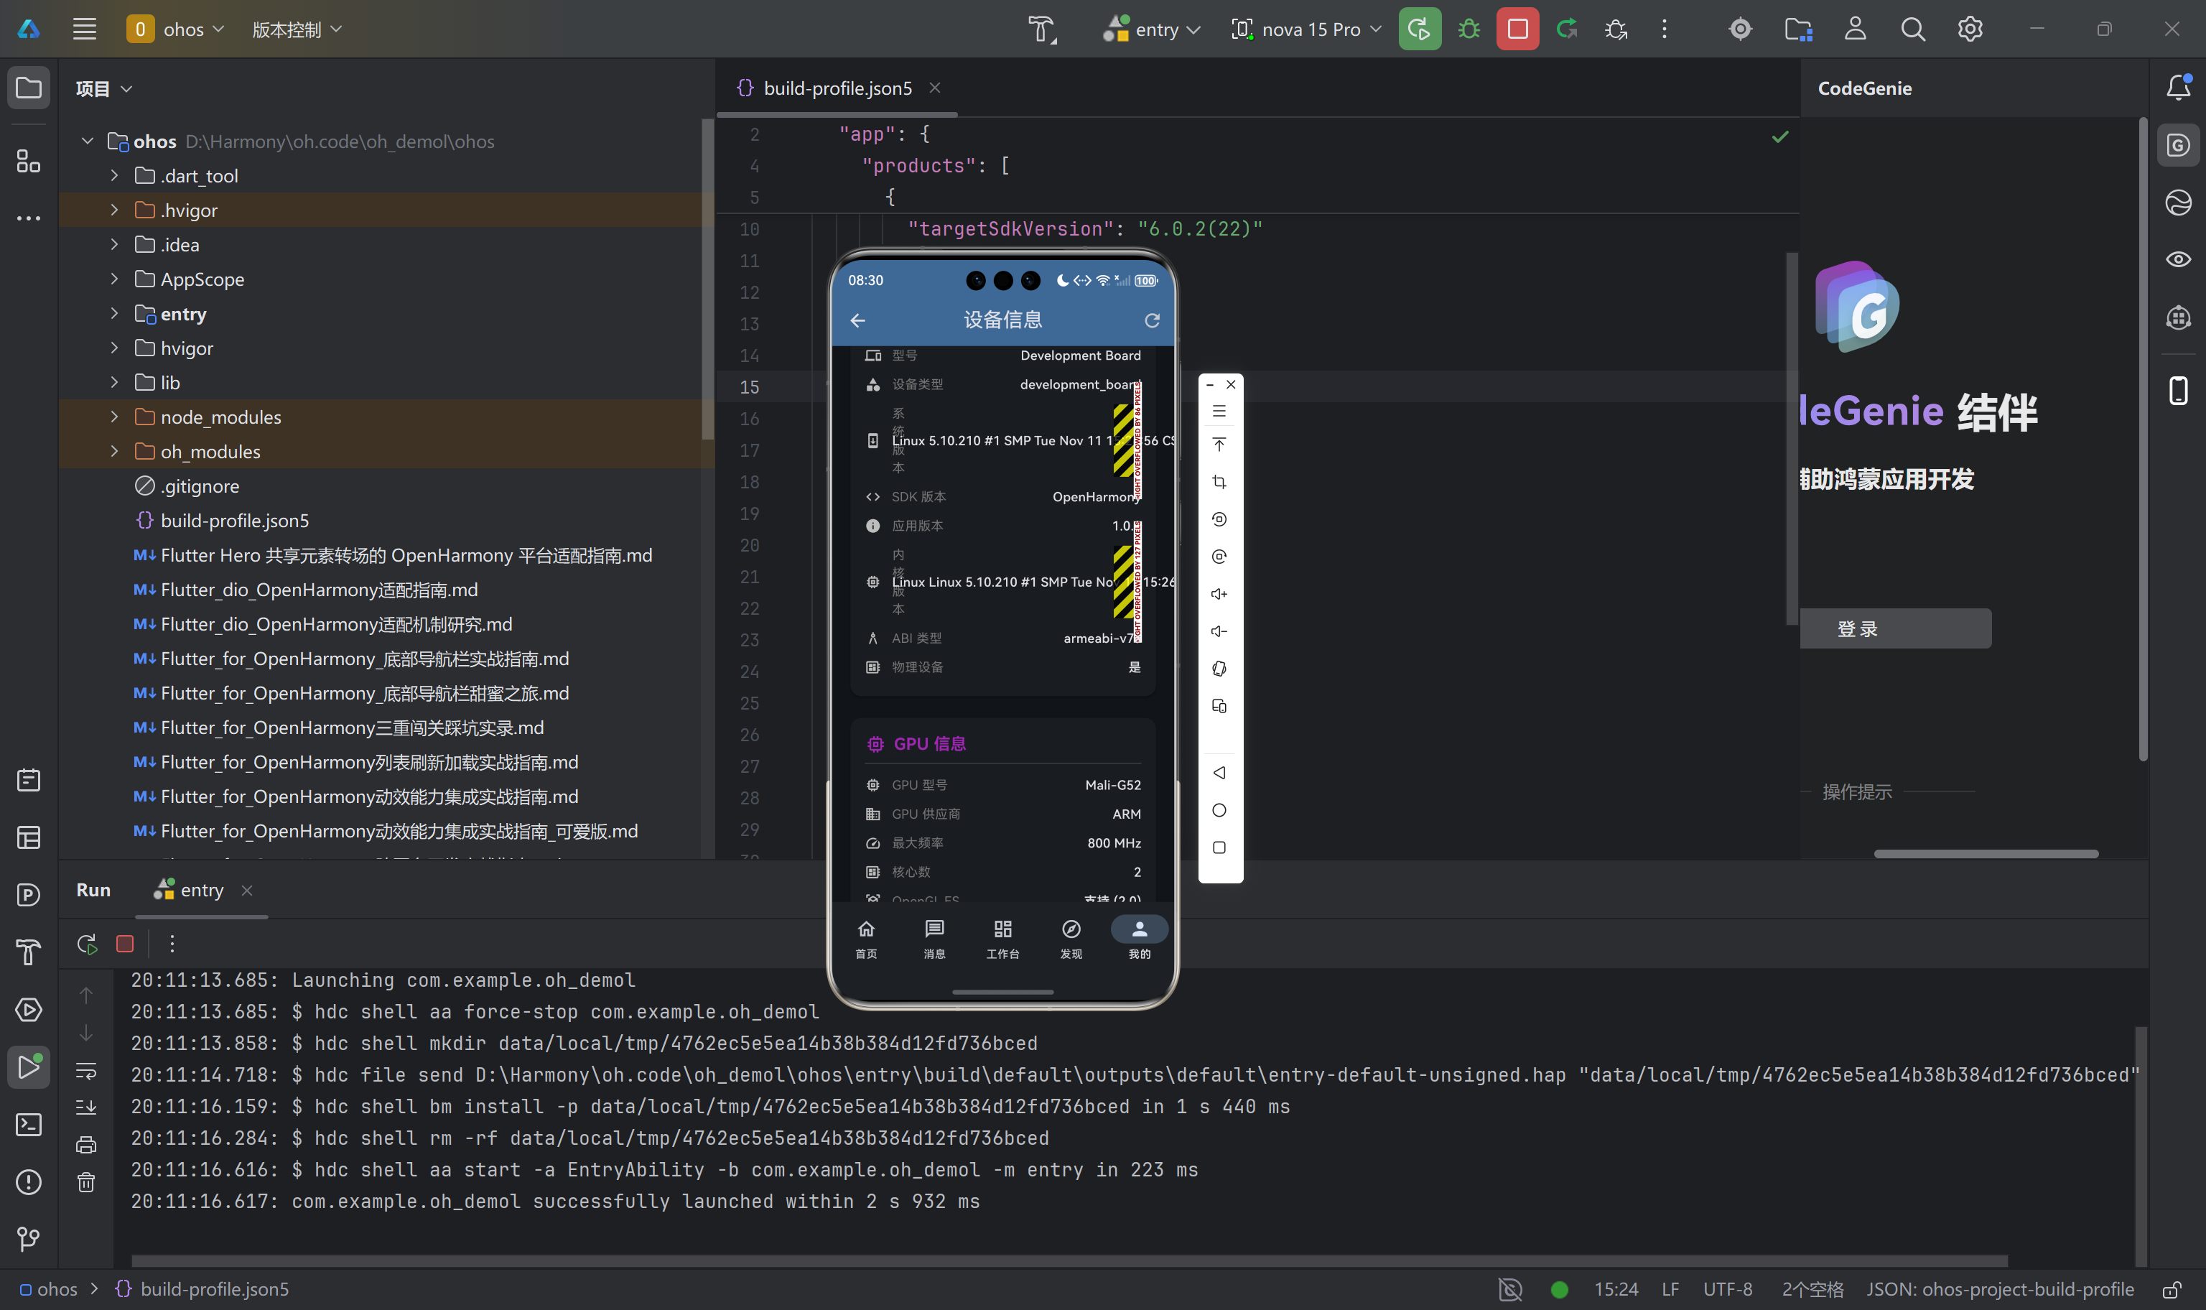
Task: Clear run console with trash icon
Action: [x=85, y=1182]
